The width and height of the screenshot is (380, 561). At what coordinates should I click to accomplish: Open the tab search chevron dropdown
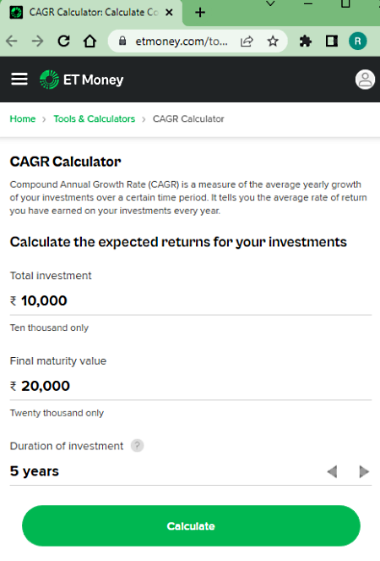(x=271, y=4)
